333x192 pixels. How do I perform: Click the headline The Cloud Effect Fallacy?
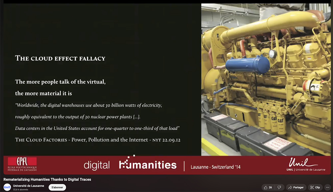pos(60,58)
